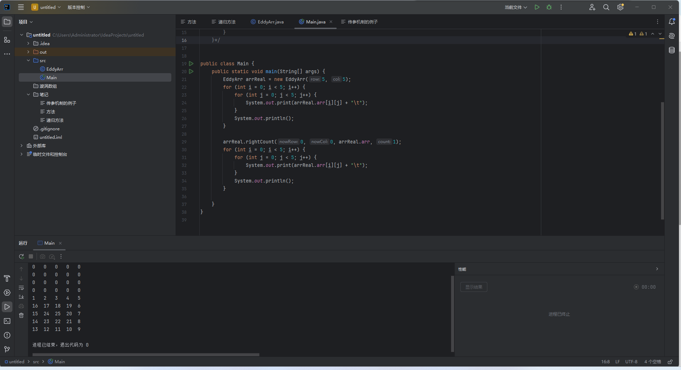Image resolution: width=681 pixels, height=370 pixels.
Task: Open the code with me icon
Action: coord(592,7)
